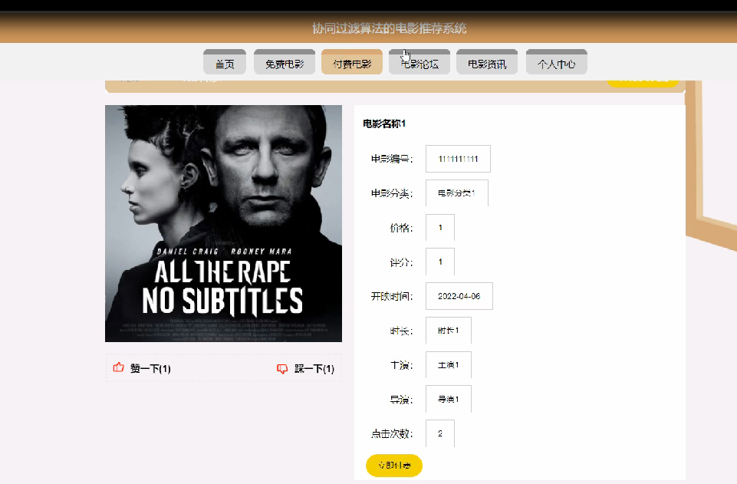Click the 电影分类1 category field
The height and width of the screenshot is (484, 737).
tap(457, 193)
